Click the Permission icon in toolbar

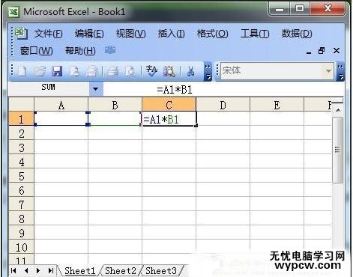tap(74, 72)
